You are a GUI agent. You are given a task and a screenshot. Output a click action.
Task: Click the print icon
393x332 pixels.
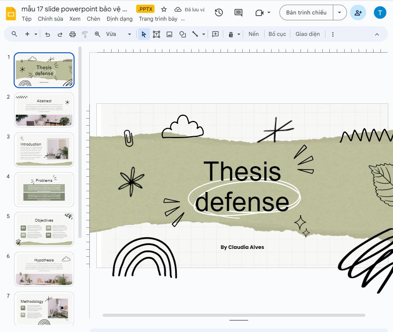[72, 34]
